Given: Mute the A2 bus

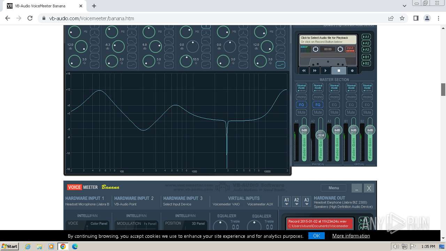Looking at the screenshot, I should 318,112.
